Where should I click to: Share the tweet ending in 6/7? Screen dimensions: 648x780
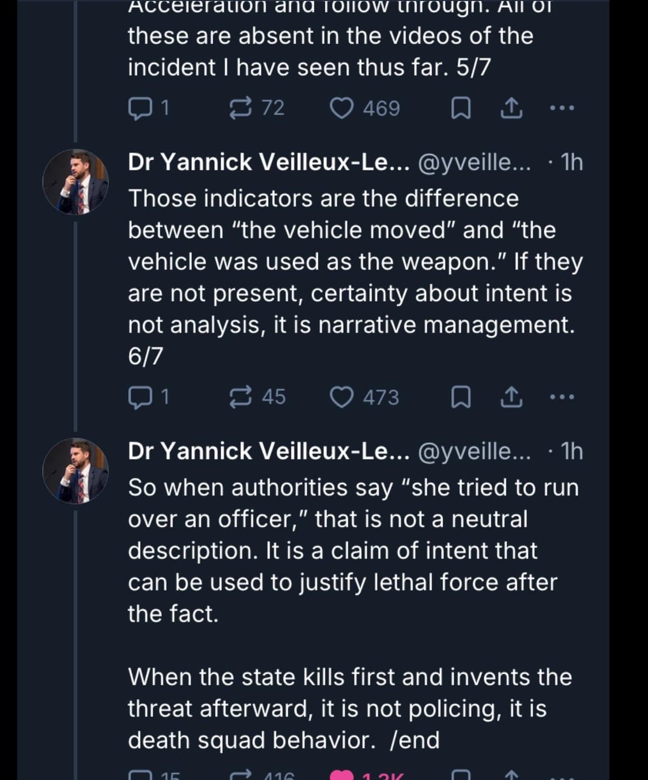[511, 397]
